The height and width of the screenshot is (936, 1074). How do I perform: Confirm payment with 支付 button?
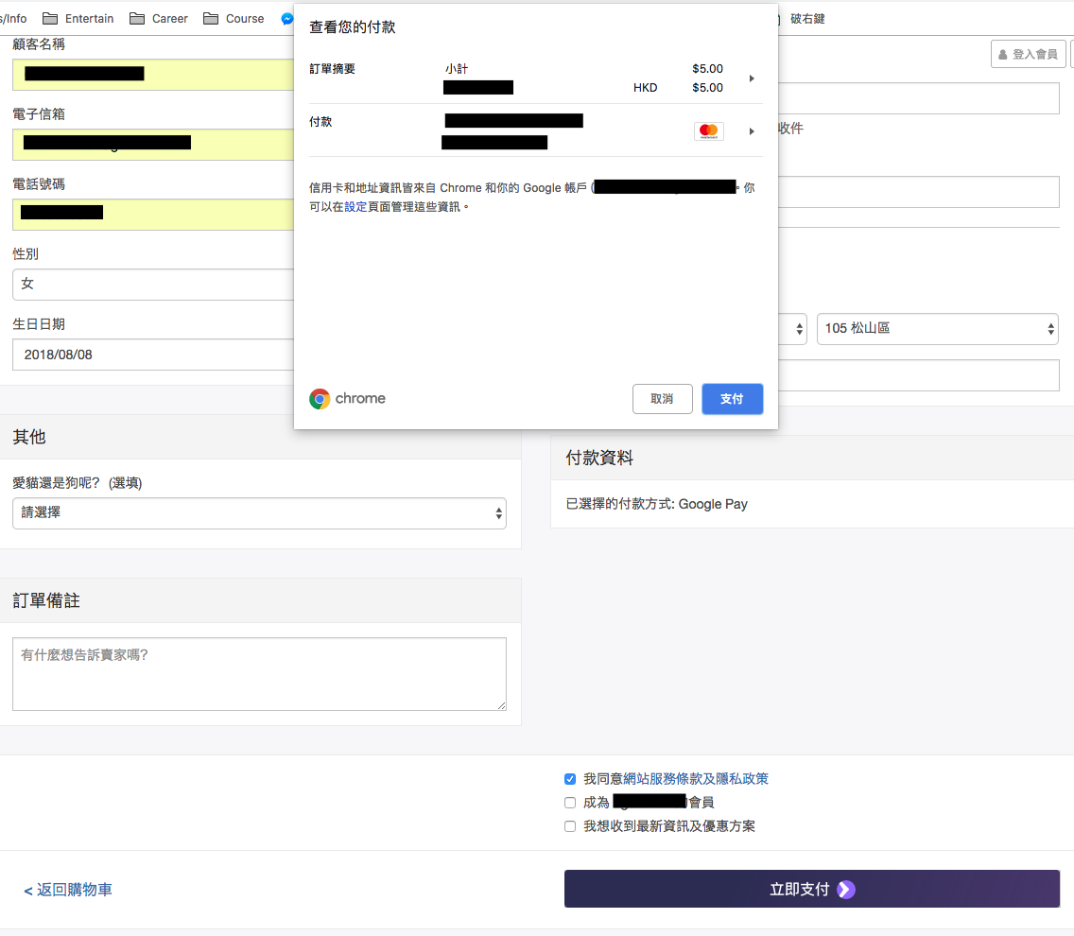[x=732, y=399]
